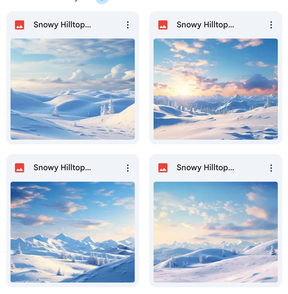
Task: Click the Snowy Hilltop name above the jagged-peaks image
Action: coord(62,168)
